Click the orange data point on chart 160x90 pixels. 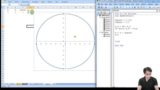(x=75, y=37)
